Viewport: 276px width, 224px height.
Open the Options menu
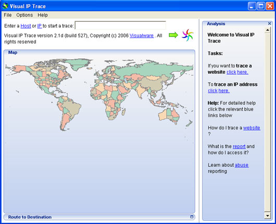24,15
